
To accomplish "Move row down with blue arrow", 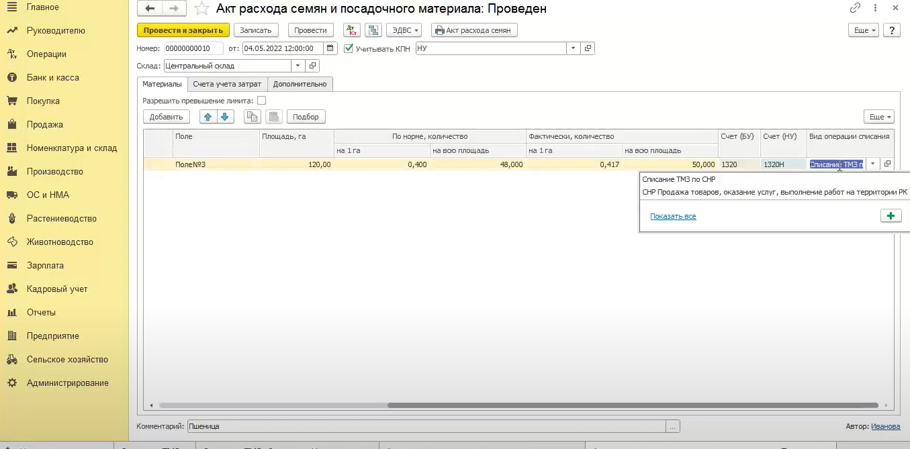I will (x=225, y=117).
